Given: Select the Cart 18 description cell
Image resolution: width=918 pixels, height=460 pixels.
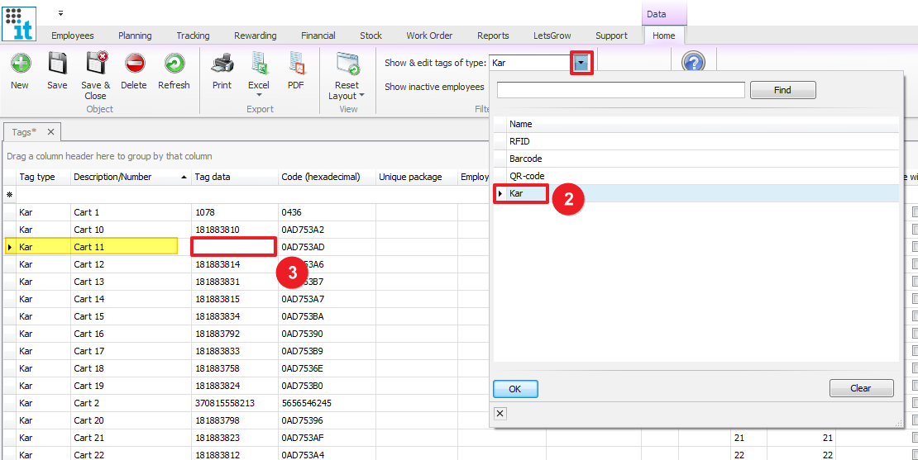Looking at the screenshot, I should [131, 368].
